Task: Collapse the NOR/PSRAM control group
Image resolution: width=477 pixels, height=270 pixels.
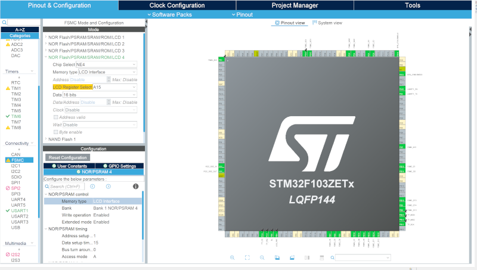Action: [46, 194]
